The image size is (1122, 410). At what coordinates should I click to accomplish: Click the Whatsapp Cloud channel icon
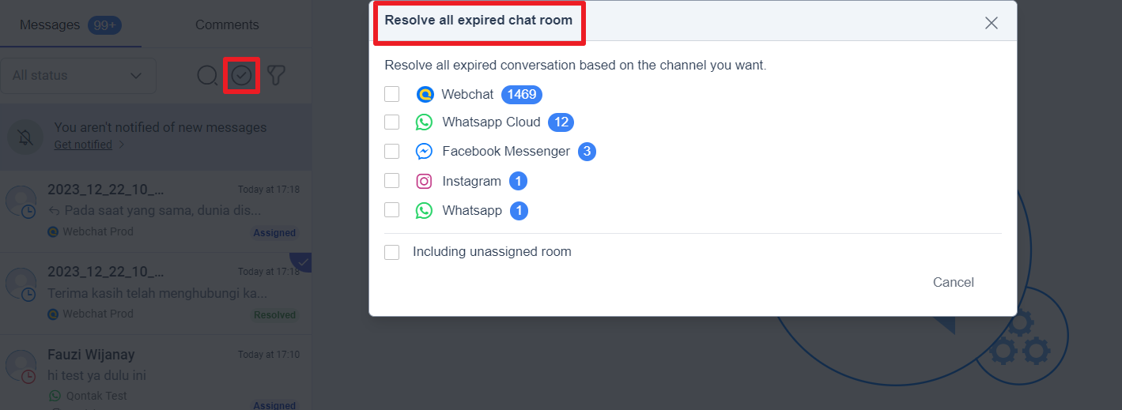(425, 122)
